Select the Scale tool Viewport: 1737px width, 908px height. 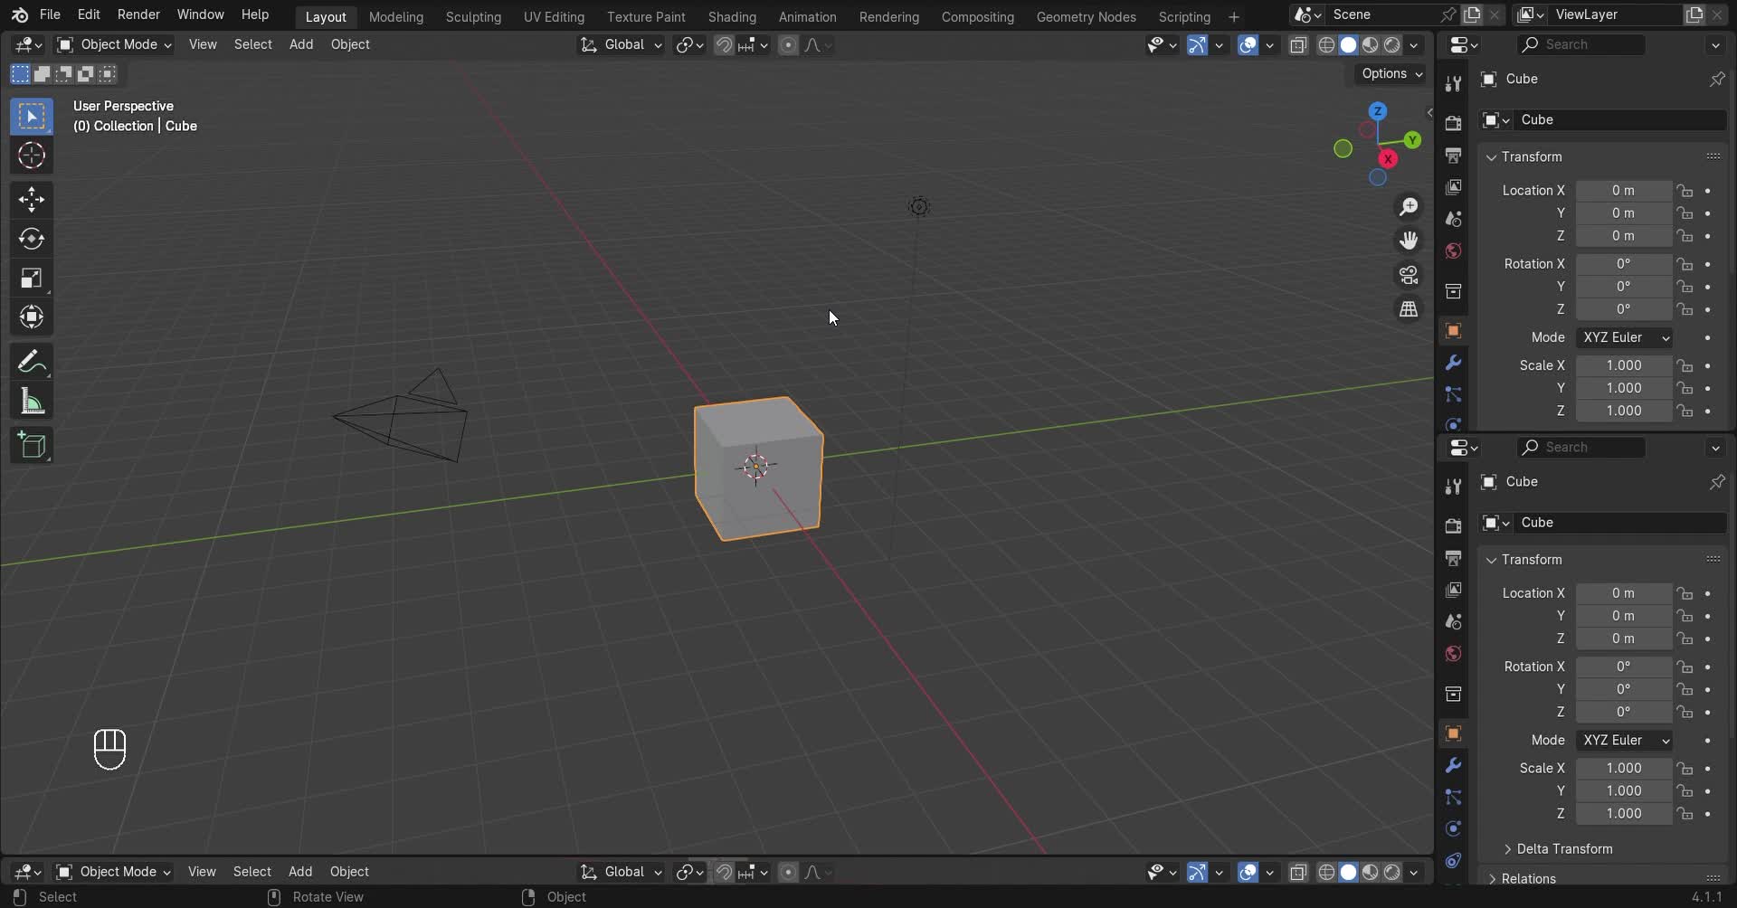point(32,278)
